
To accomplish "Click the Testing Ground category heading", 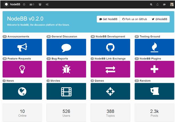I will [x=150, y=37].
